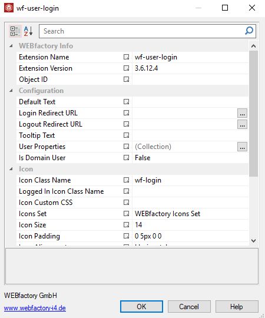Edit the Default Text value field
Image resolution: width=265 pixels, height=318 pixels.
190,102
